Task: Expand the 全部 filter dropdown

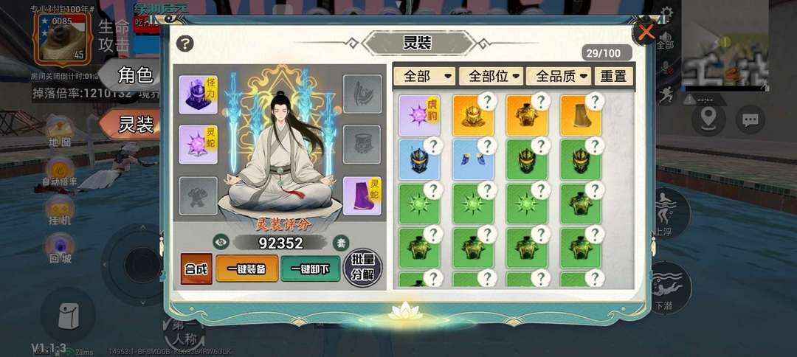Action: point(425,76)
